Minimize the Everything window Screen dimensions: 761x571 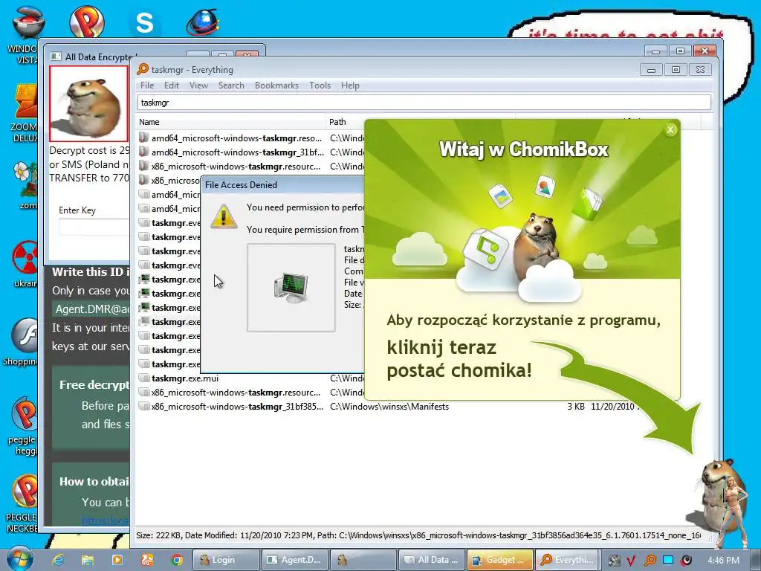[x=651, y=70]
